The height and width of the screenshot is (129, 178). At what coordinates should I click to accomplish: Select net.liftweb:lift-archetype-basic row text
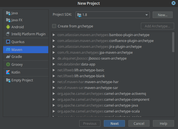click(81, 70)
